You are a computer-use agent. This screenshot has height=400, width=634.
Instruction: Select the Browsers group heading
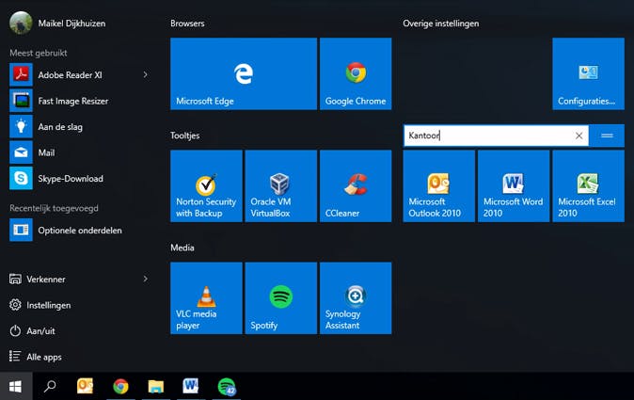pyautogui.click(x=187, y=24)
